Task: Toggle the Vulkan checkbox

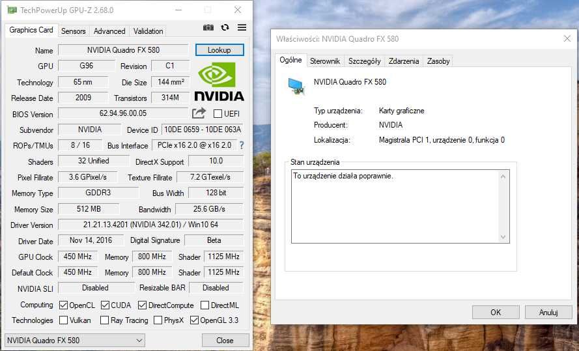Action: (x=64, y=320)
